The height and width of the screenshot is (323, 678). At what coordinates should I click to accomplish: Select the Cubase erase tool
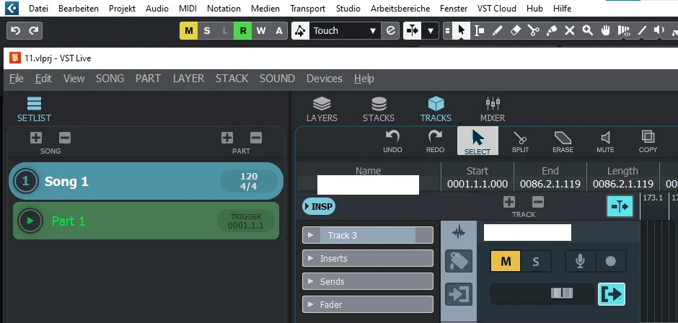(x=516, y=31)
